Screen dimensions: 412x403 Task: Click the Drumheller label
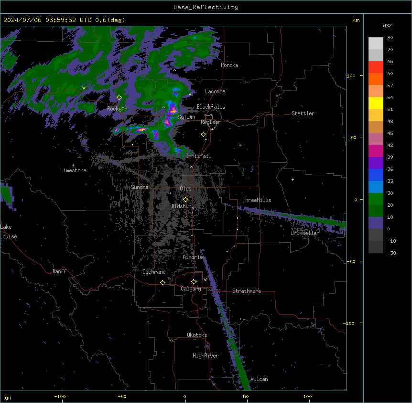coord(305,233)
